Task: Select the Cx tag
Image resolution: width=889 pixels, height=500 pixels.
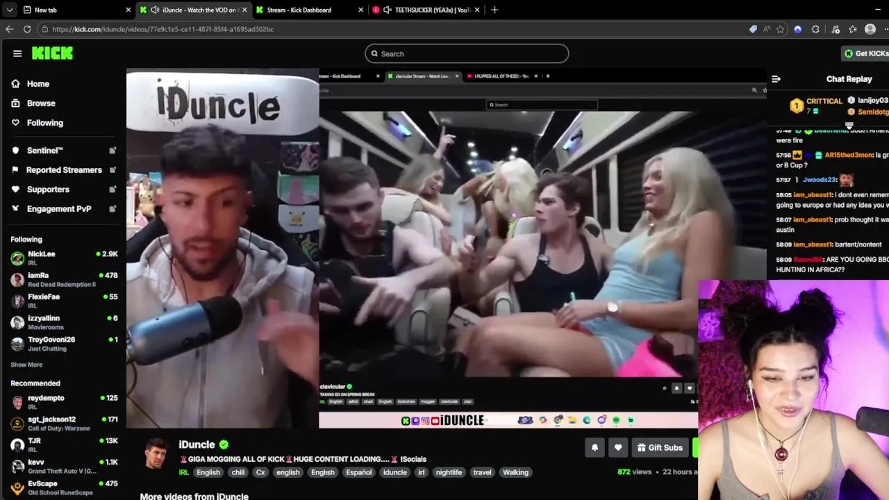Action: click(260, 472)
